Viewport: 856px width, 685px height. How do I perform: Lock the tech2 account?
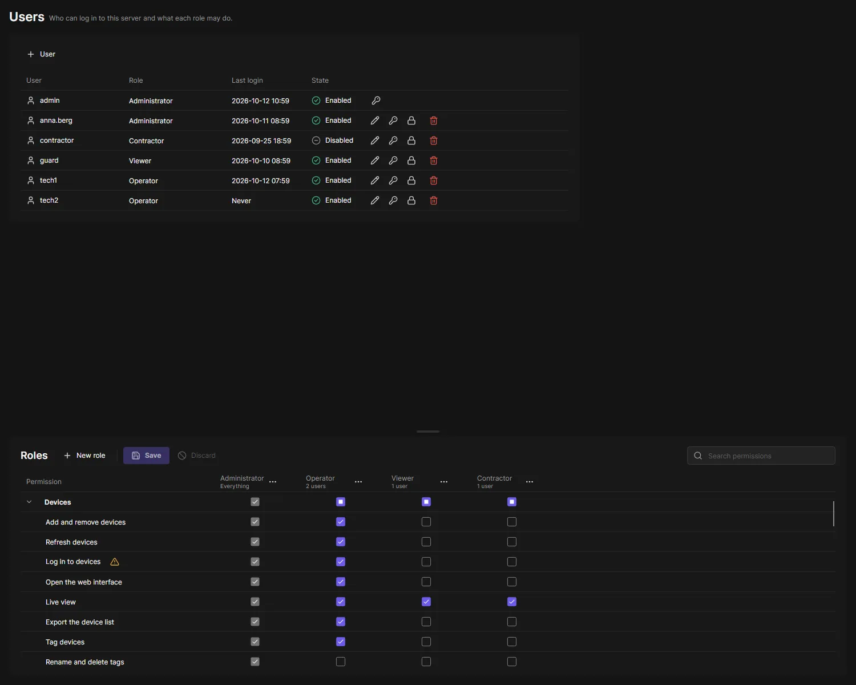[x=411, y=200]
